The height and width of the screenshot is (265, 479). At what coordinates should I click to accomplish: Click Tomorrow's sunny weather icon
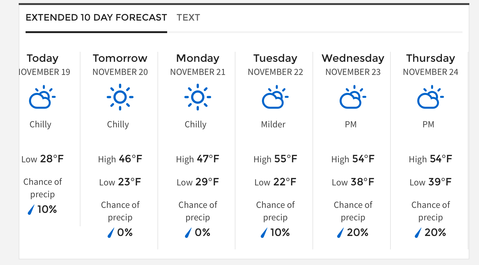[x=120, y=97]
